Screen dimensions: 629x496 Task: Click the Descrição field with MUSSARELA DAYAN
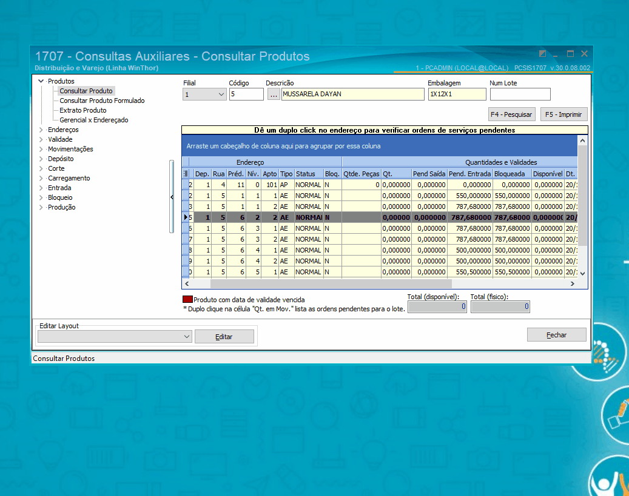point(352,94)
